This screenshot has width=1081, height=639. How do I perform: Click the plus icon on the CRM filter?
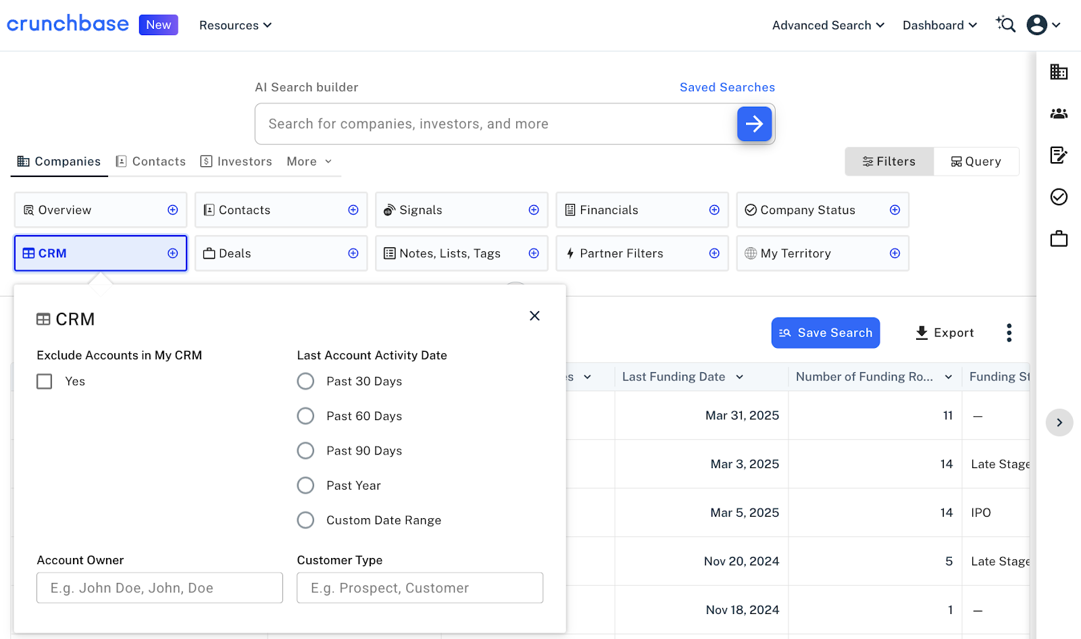[173, 253]
